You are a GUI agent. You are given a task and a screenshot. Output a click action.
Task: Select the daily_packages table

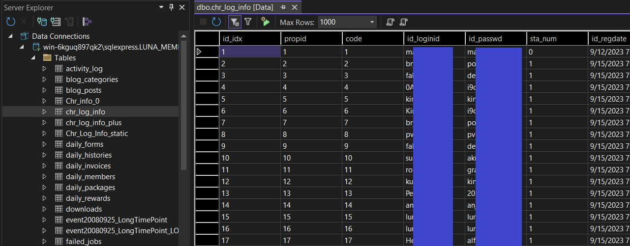click(x=90, y=188)
